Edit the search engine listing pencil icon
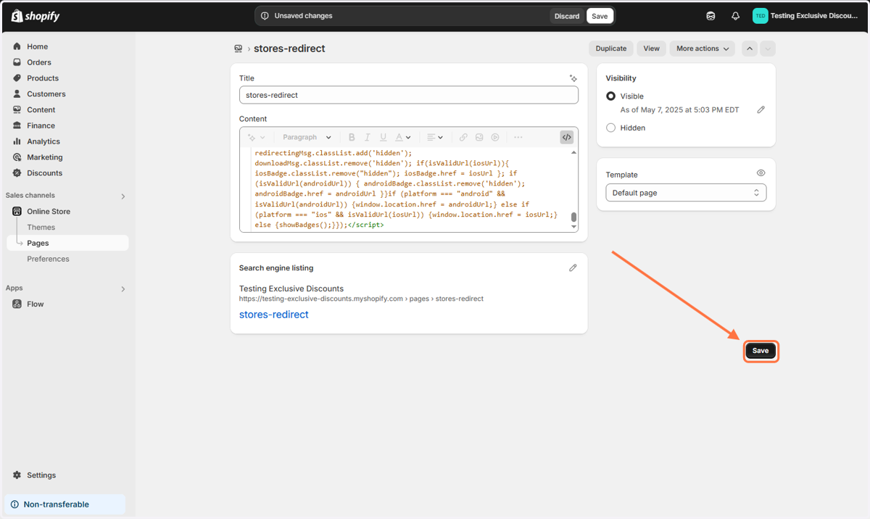Viewport: 870px width, 519px height. (x=573, y=267)
